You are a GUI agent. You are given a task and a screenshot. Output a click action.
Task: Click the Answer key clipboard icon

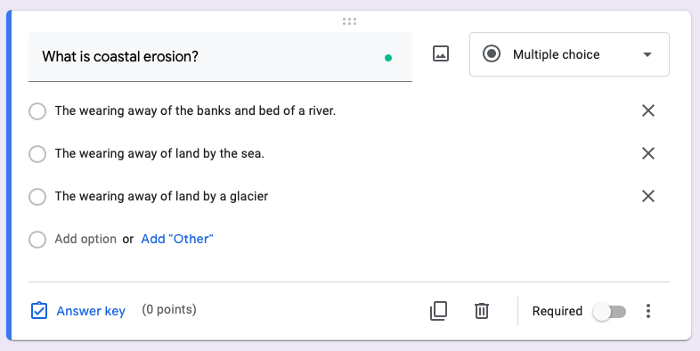pos(39,311)
